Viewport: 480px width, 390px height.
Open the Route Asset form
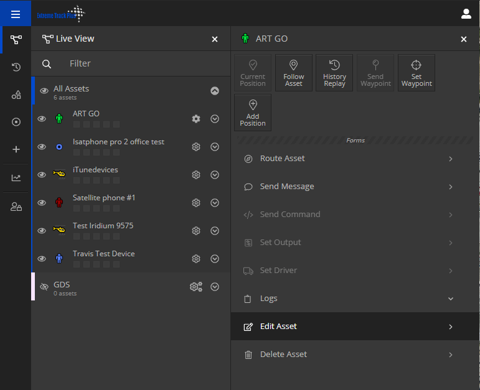coord(355,159)
